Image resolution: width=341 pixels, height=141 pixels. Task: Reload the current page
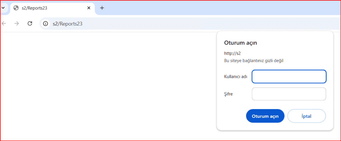[30, 24]
